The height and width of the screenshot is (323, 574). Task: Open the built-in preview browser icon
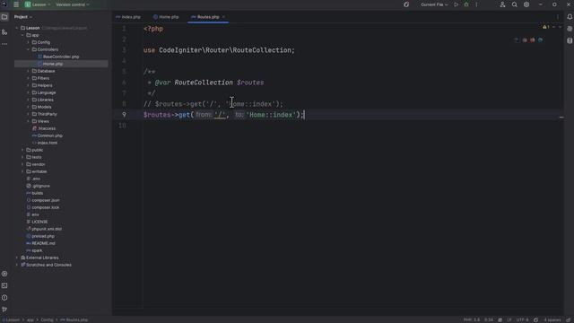coord(517,39)
